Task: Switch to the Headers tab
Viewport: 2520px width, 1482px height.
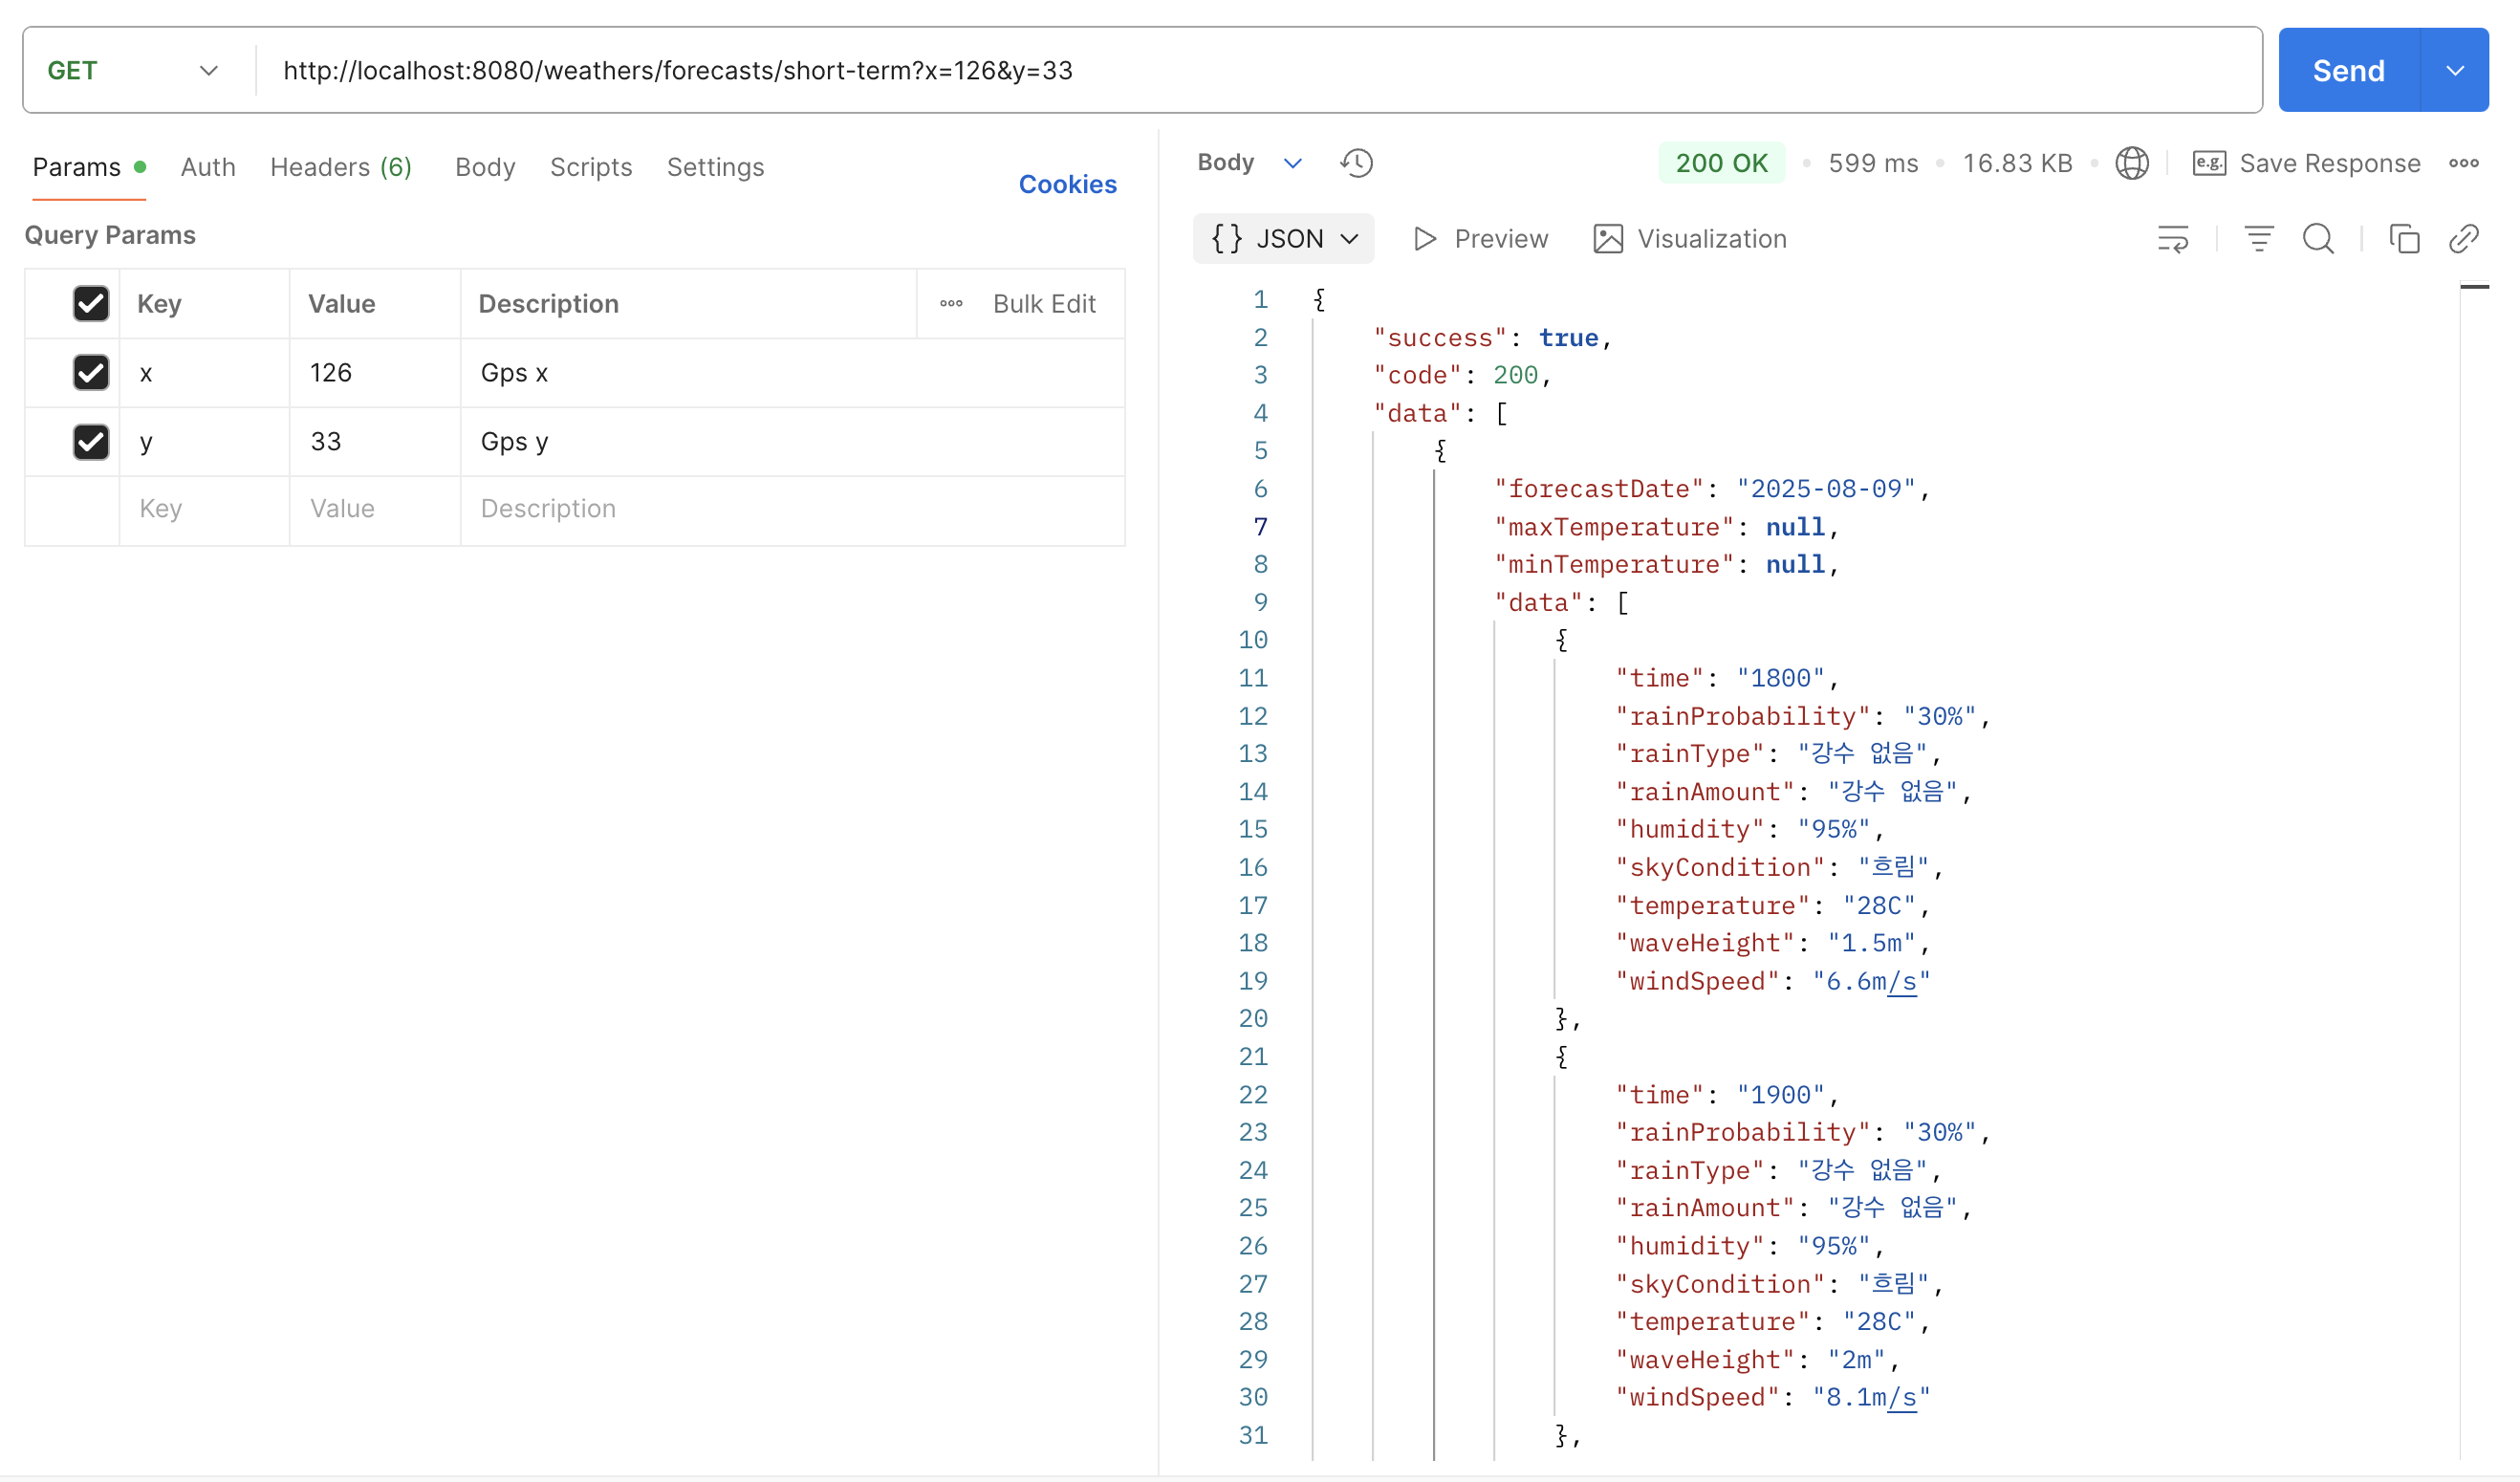Action: pyautogui.click(x=340, y=167)
